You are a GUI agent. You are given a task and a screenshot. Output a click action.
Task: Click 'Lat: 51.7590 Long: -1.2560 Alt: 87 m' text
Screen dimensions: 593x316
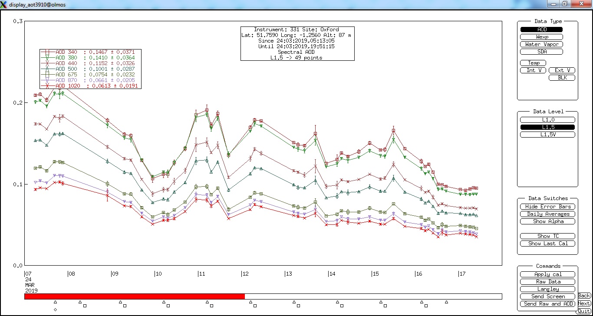click(296, 35)
